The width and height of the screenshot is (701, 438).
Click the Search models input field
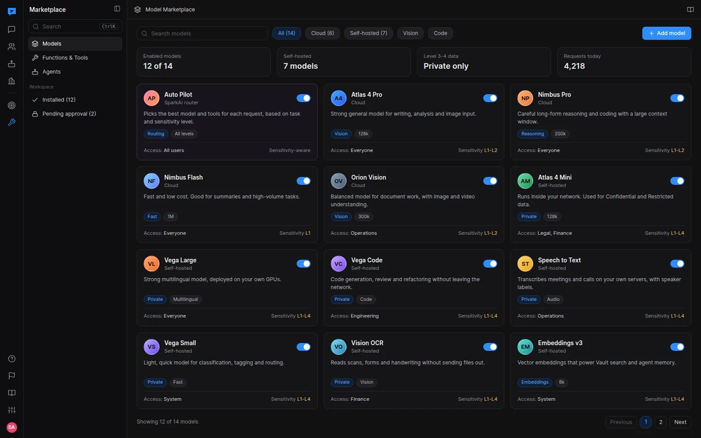(x=202, y=33)
